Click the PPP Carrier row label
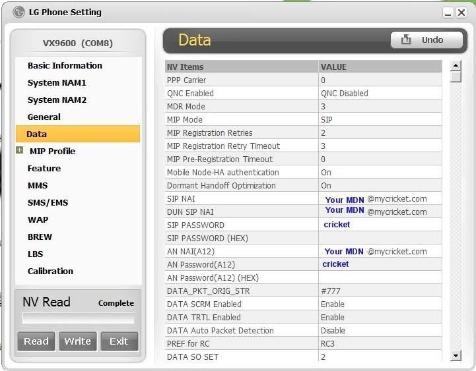This screenshot has width=476, height=371. (186, 80)
